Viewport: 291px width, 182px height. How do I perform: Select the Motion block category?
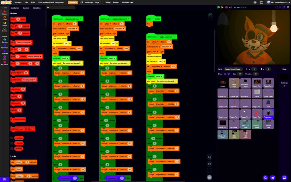pyautogui.click(x=5, y=13)
